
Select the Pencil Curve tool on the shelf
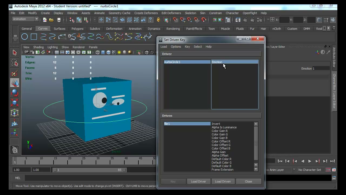[52, 37]
